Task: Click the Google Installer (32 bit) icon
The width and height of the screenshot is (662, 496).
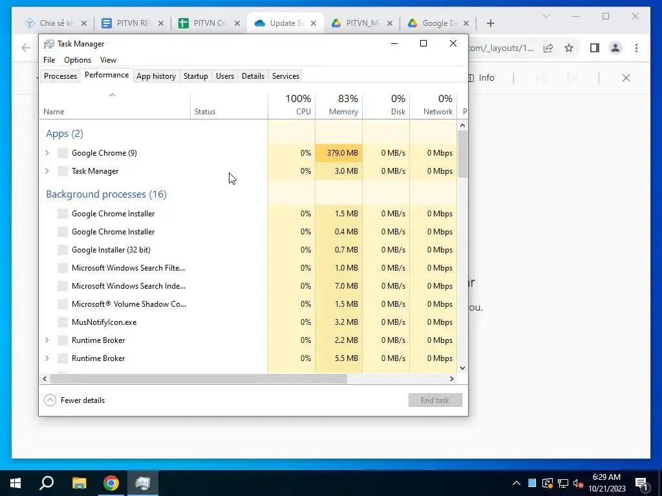Action: tap(63, 250)
